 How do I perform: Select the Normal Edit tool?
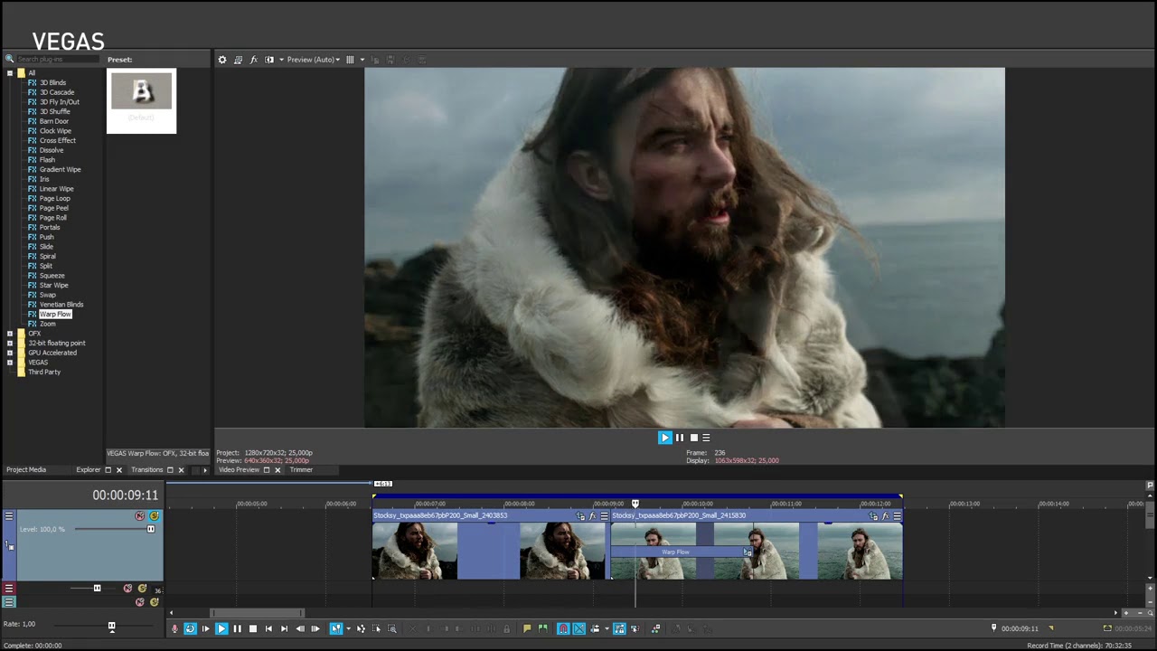(x=335, y=628)
